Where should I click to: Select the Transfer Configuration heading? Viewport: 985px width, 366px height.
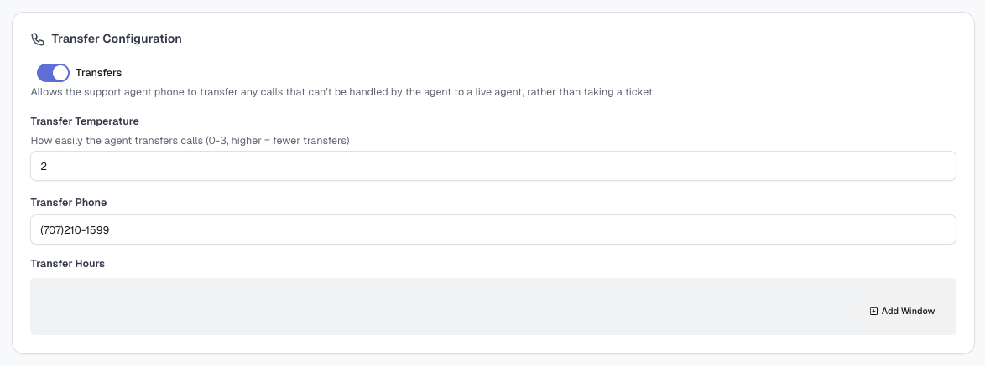(x=117, y=39)
